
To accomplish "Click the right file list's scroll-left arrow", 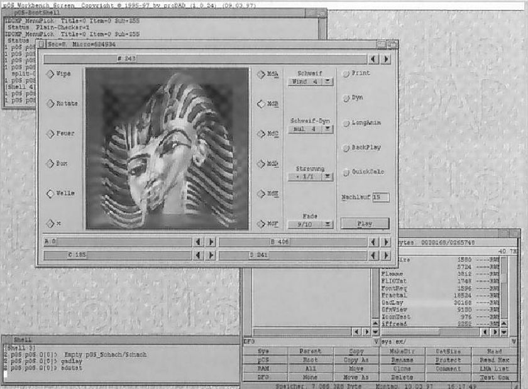I will (485, 332).
